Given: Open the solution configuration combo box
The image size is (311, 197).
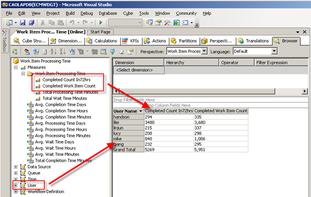Looking at the screenshot, I should 125,22.
